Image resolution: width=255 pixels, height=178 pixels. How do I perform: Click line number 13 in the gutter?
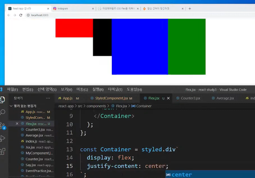pos(69,149)
